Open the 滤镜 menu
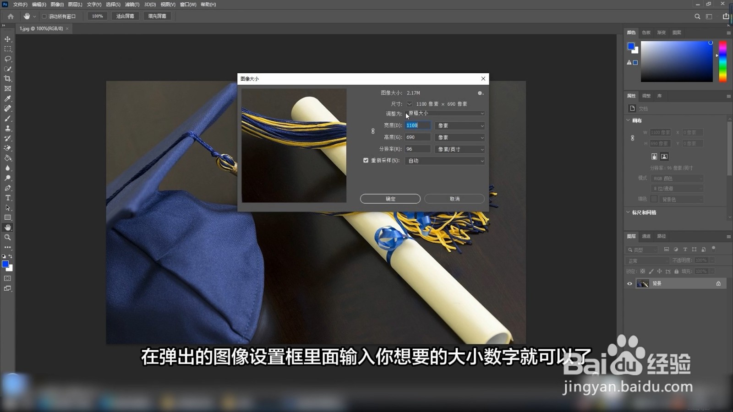Image resolution: width=733 pixels, height=412 pixels. point(132,5)
